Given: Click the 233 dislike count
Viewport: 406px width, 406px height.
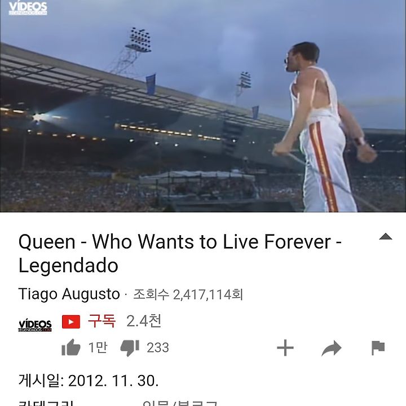Looking at the screenshot, I should click(158, 348).
